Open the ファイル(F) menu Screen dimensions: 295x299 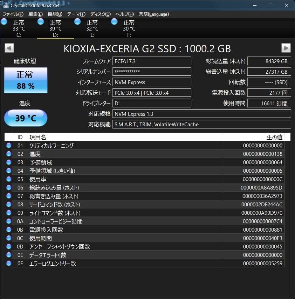(13, 14)
